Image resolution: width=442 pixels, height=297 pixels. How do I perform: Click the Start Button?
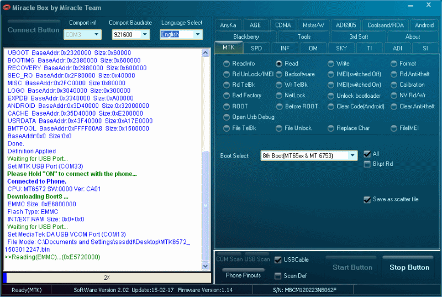click(x=352, y=267)
